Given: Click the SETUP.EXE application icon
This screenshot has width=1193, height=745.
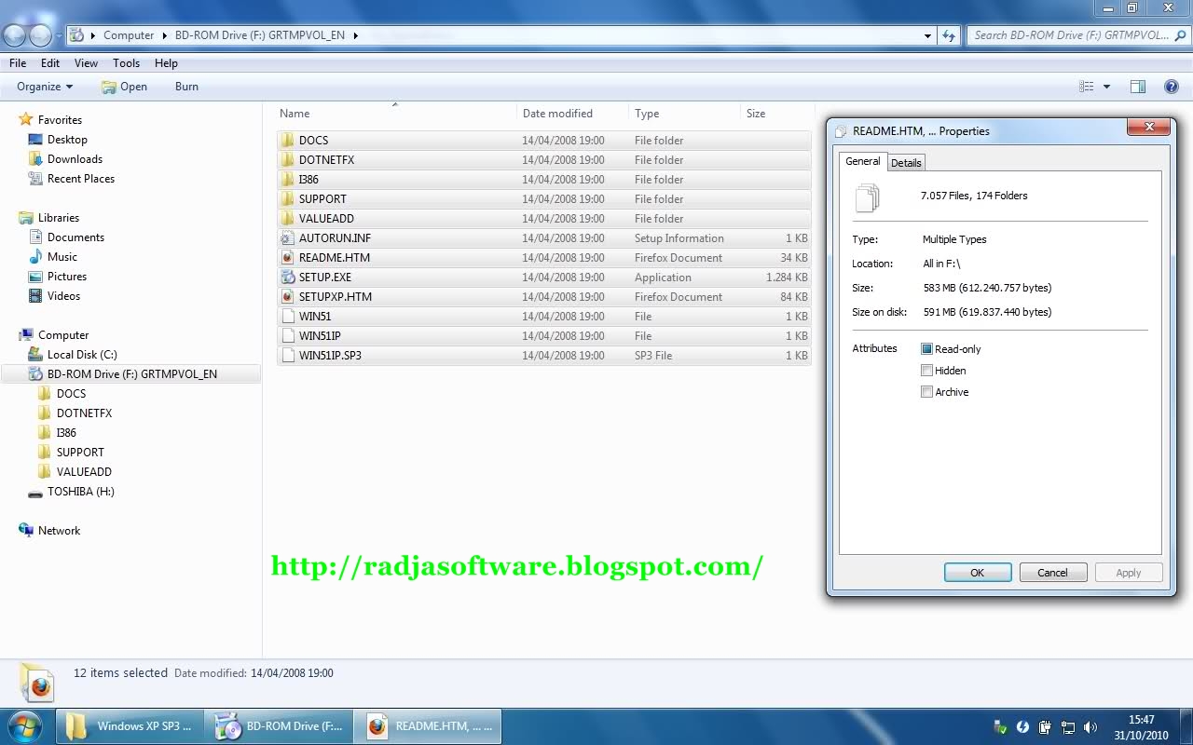Looking at the screenshot, I should (x=288, y=278).
